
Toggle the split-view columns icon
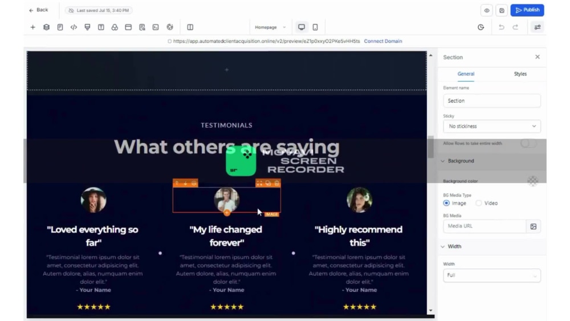coord(190,27)
